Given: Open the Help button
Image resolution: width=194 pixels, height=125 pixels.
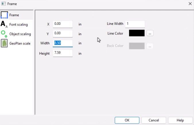Looking at the screenshot, I should coord(180,120).
